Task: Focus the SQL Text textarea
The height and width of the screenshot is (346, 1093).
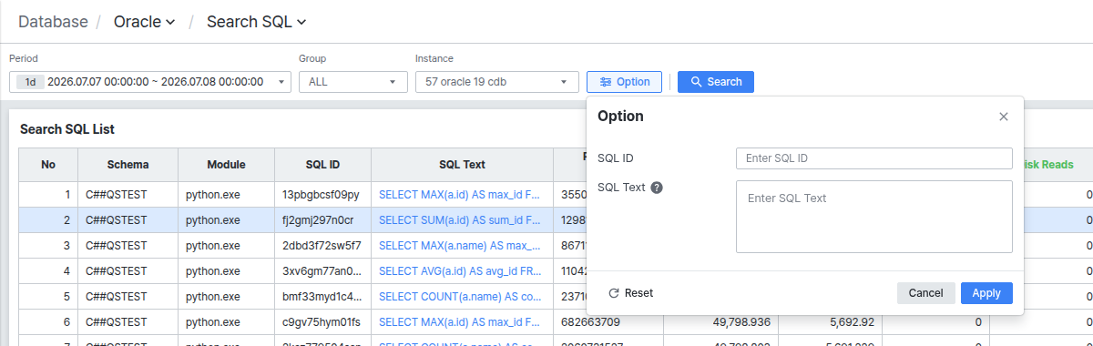Action: (x=874, y=217)
